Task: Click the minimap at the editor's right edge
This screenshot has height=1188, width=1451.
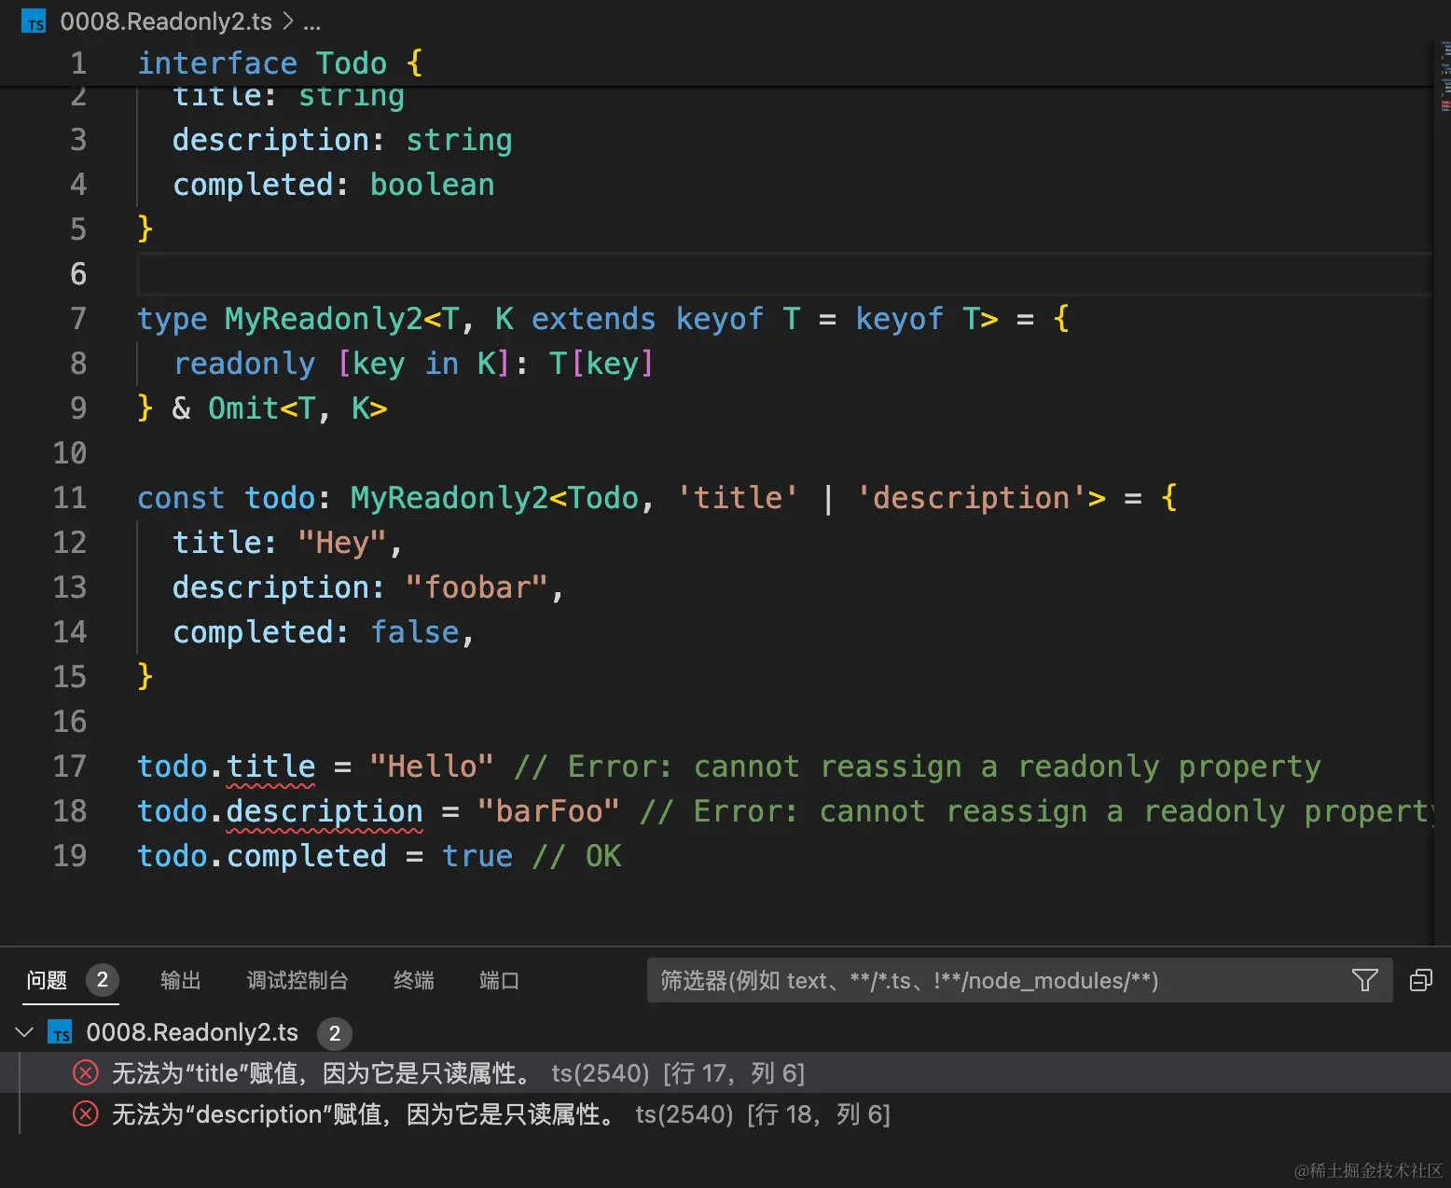Action: [1444, 76]
